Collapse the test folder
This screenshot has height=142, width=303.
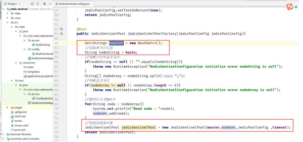(12, 81)
